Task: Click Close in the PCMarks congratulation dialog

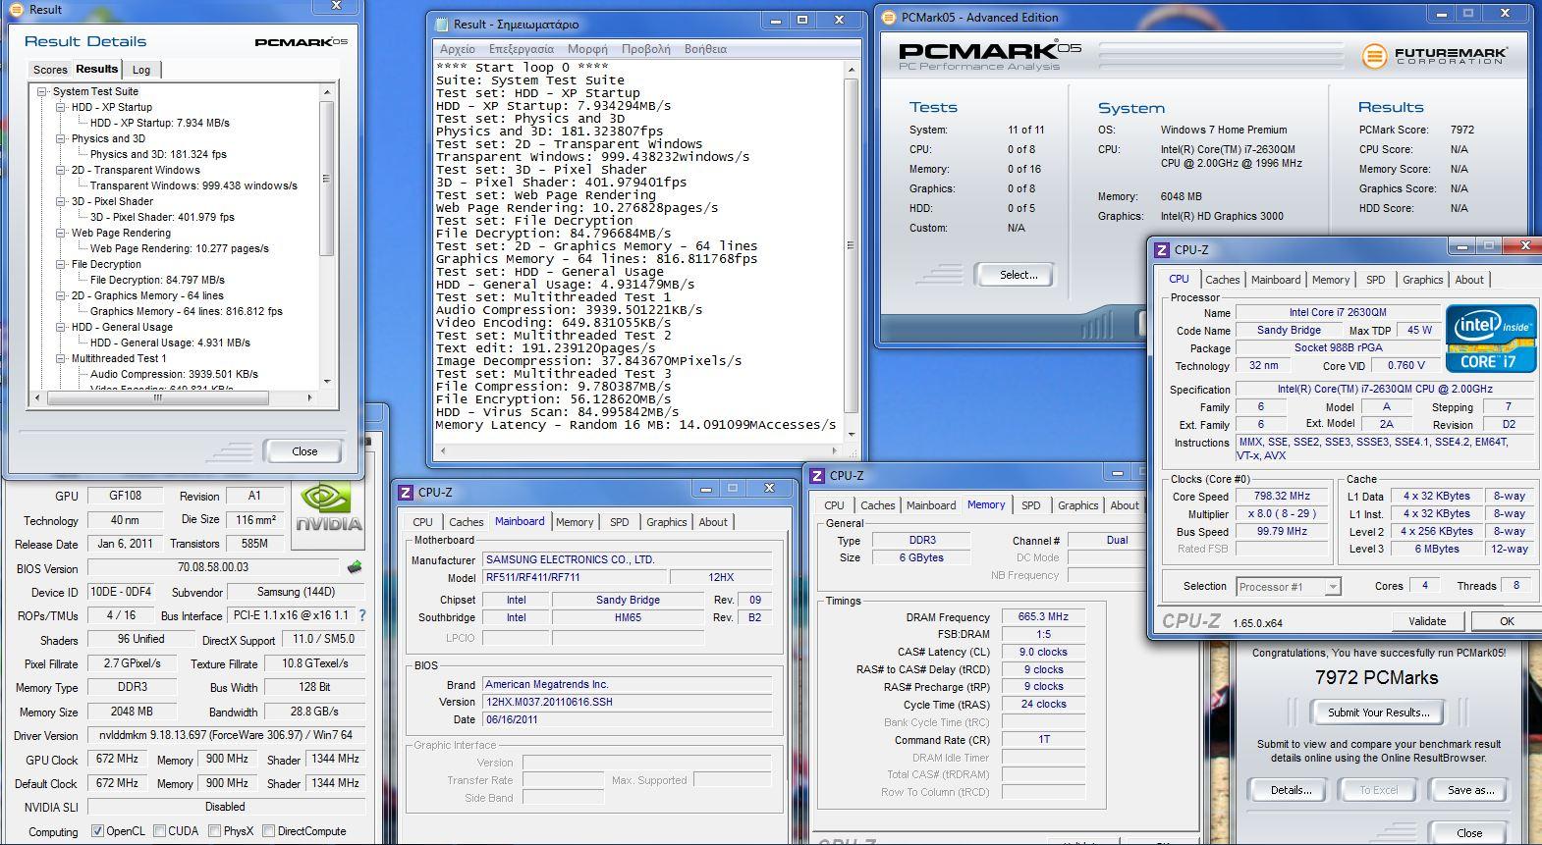Action: [1469, 833]
